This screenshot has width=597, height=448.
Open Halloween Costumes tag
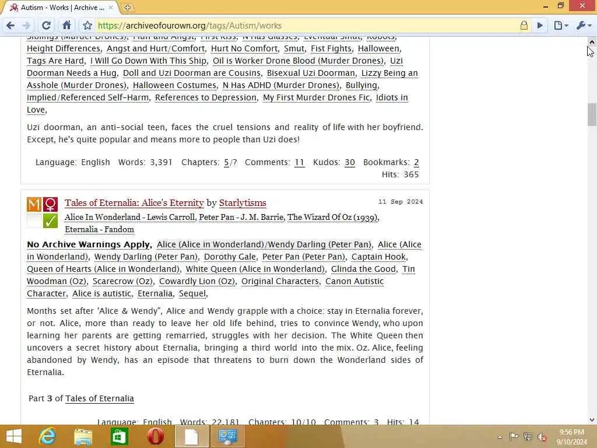[174, 85]
